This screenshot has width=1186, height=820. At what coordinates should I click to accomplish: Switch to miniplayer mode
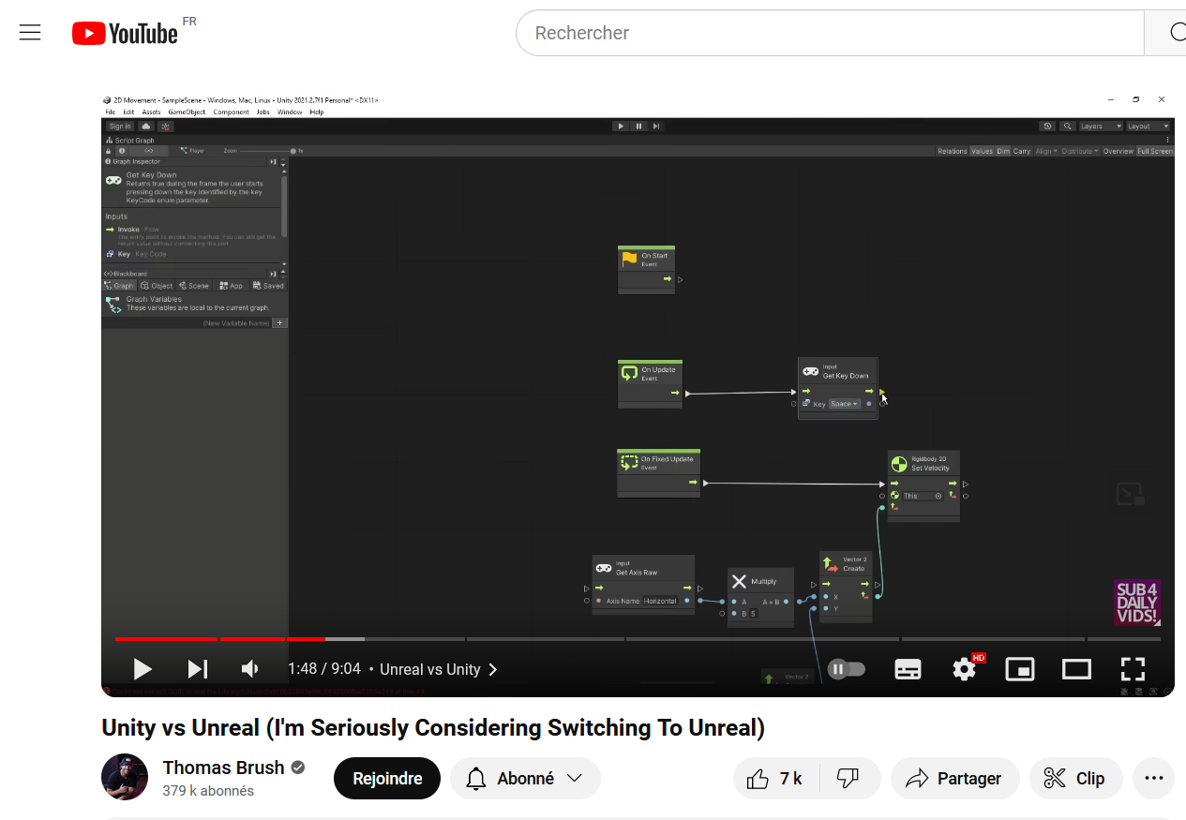point(1019,669)
